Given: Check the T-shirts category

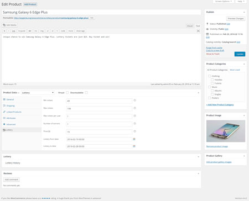Looking at the screenshot, I should point(212,83).
